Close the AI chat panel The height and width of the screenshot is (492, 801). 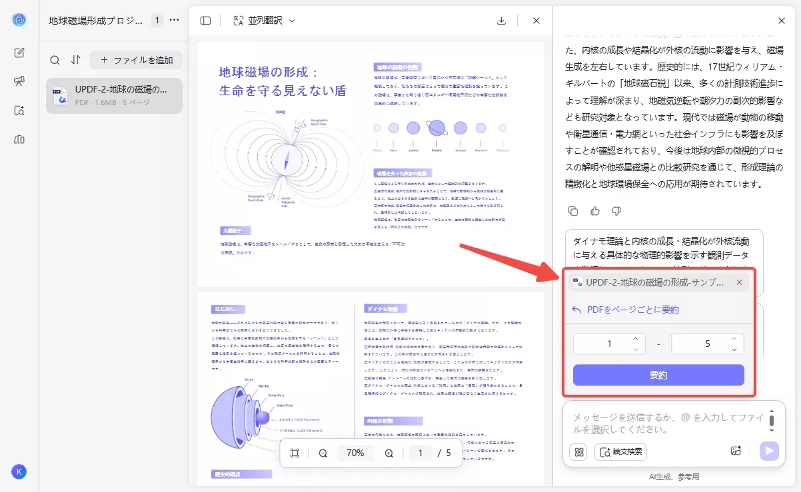coord(782,21)
